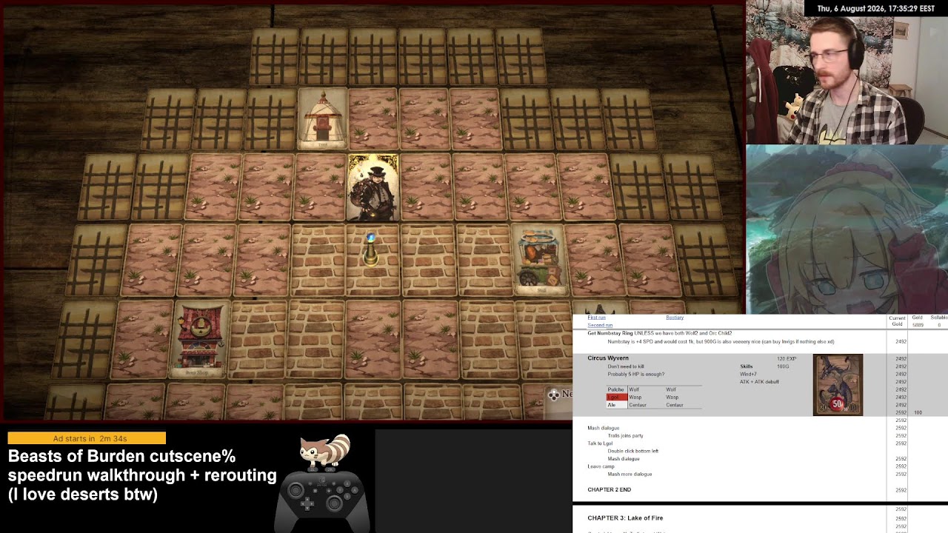Image resolution: width=948 pixels, height=533 pixels.
Task: Click the '100G' reward value
Action: coord(783,366)
